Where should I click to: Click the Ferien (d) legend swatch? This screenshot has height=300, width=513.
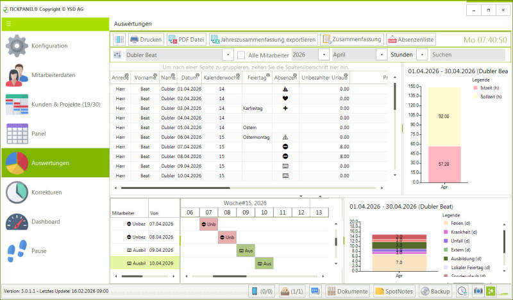446,223
